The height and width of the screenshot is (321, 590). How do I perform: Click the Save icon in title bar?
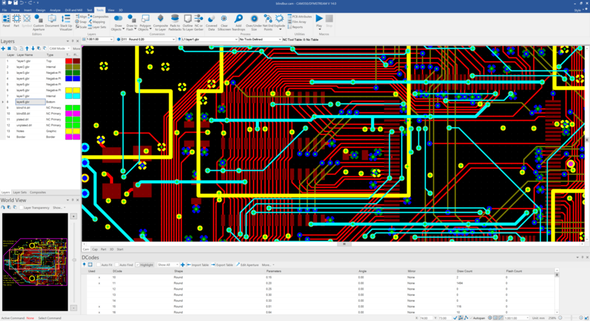tap(16, 3)
